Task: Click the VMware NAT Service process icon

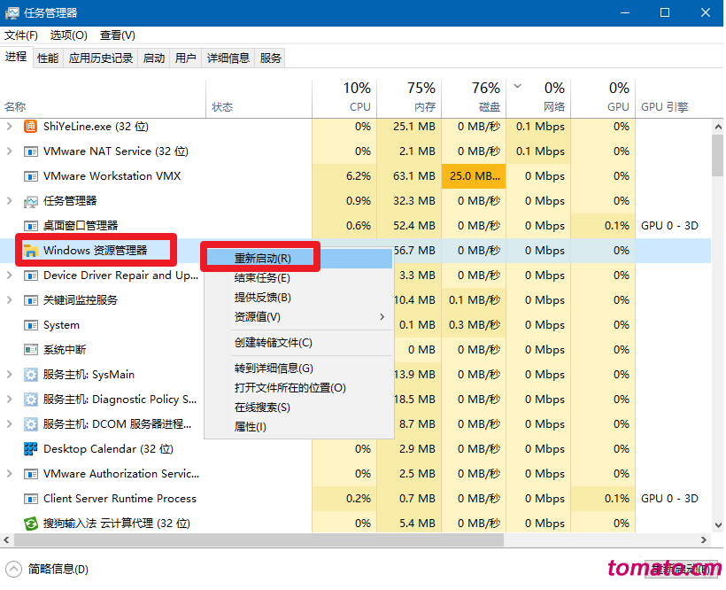Action: [31, 151]
